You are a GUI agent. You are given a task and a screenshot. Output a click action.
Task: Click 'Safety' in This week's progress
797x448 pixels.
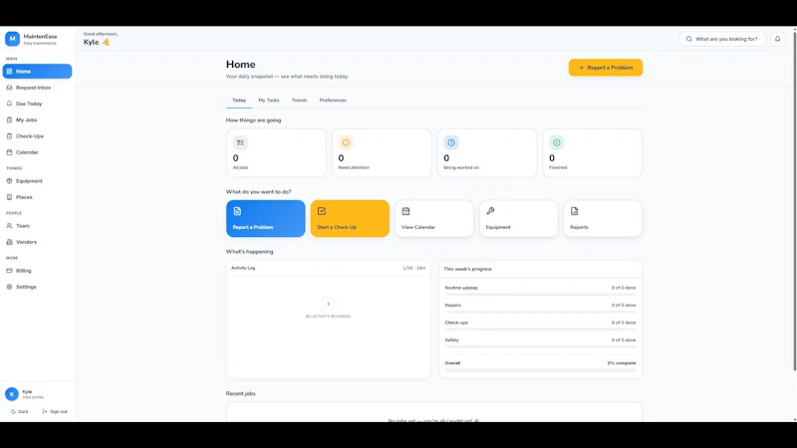tap(452, 339)
